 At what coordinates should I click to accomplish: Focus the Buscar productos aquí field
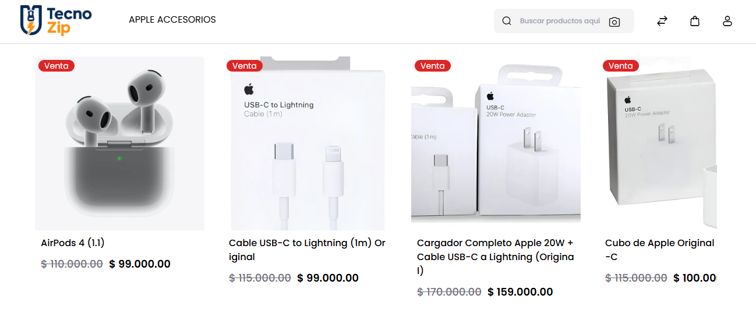[x=559, y=21]
